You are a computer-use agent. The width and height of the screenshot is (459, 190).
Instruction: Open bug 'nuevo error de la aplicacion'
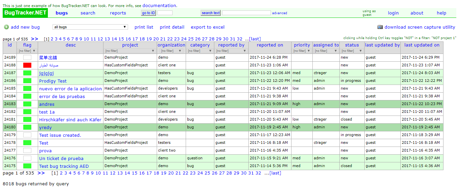tap(70, 89)
